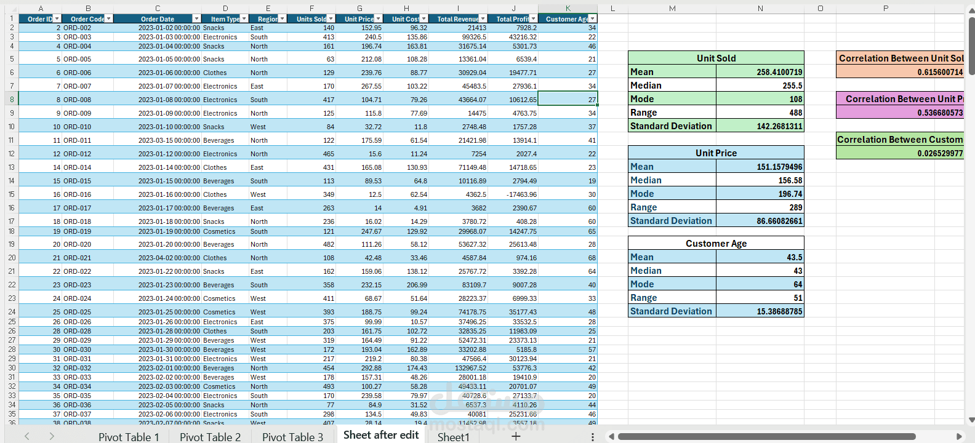Click the Unit Price table title cell
This screenshot has height=443, width=975.
coord(716,153)
